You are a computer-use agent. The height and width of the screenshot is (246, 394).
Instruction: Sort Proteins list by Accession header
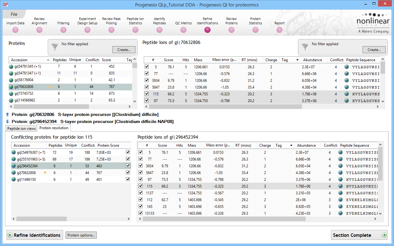30,60
